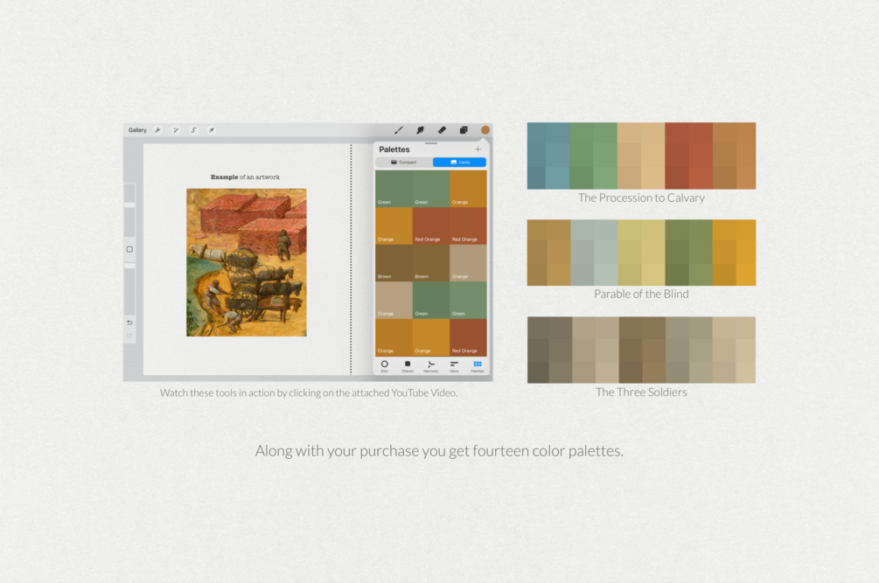The image size is (879, 583).
Task: Click 'The Three Soldiers' label
Action: 641,392
